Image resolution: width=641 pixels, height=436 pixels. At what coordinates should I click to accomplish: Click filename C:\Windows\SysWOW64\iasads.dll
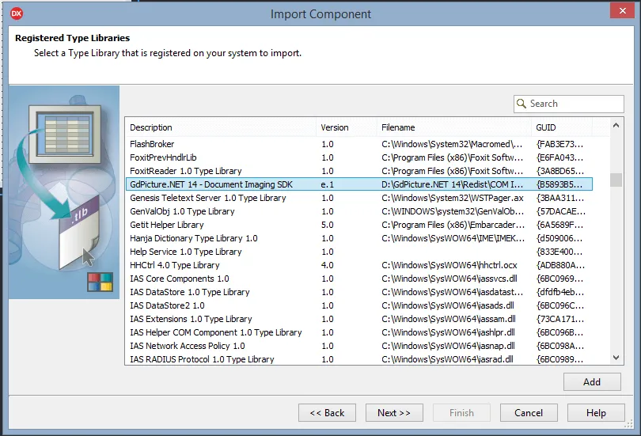tap(448, 305)
